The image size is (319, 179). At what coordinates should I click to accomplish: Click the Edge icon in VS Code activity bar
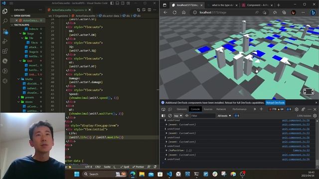tap(5, 61)
